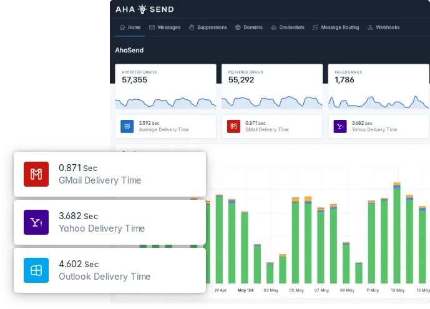This screenshot has height=309, width=430.
Task: Click the Average Delivery Time label
Action: click(x=164, y=129)
